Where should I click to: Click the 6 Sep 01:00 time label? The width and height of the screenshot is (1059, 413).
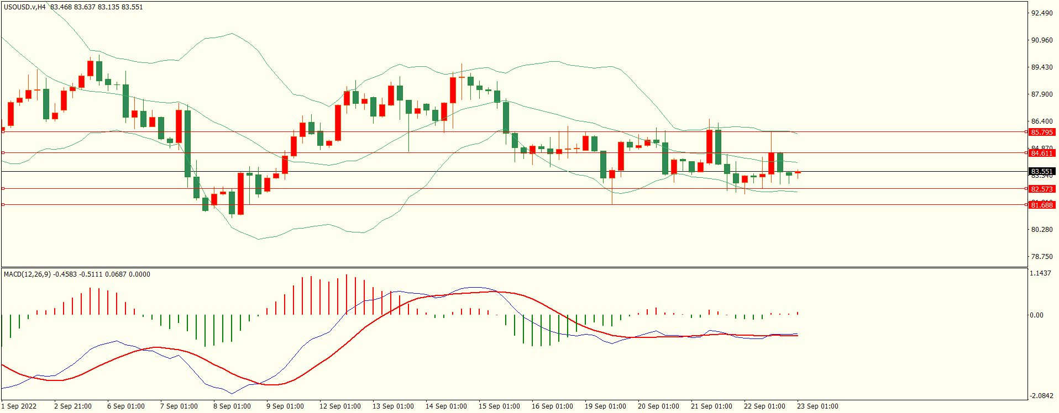click(126, 406)
